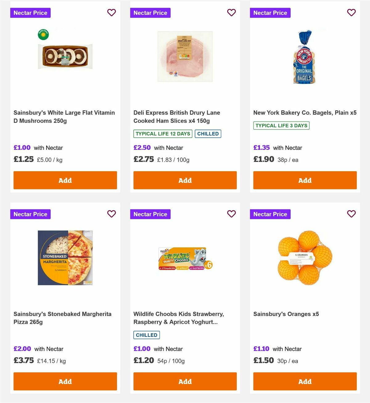Add the Drury Lane Cooked Ham to basket
The height and width of the screenshot is (403, 370).
point(185,180)
